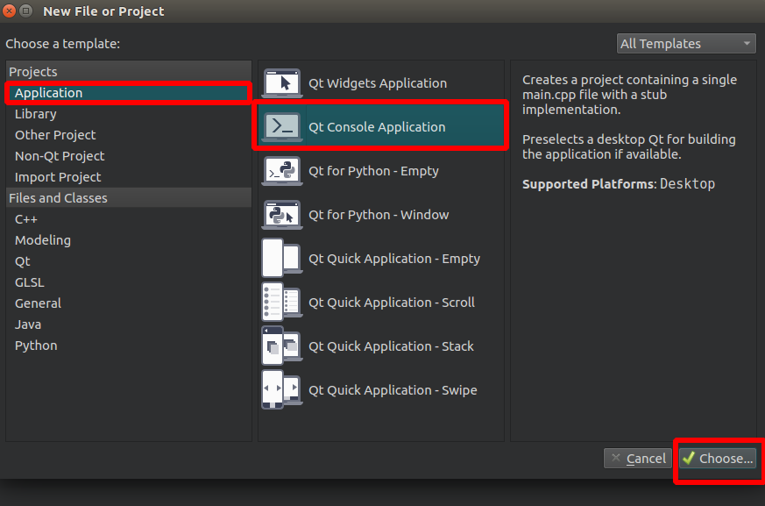
Task: Click the Qt Console Application terminal icon
Action: point(281,127)
